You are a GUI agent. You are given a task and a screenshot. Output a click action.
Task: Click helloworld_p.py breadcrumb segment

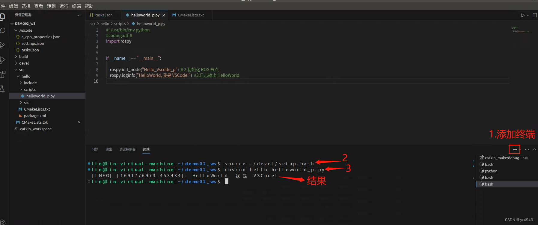148,24
